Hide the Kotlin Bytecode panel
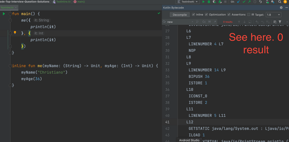289x142 pixels. click(287, 8)
